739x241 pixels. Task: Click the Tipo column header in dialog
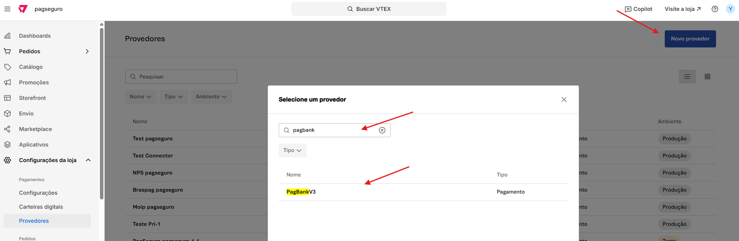[502, 175]
